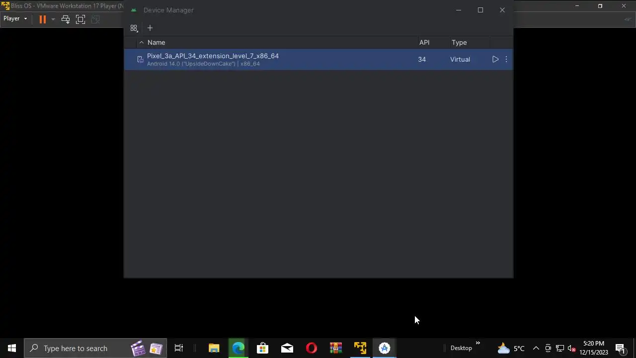The image size is (636, 358).
Task: Sort devices by Type column
Action: [459, 42]
